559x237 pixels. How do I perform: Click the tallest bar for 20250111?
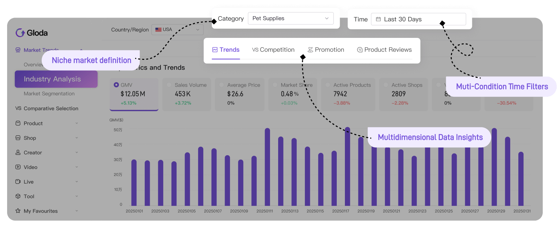point(267,167)
